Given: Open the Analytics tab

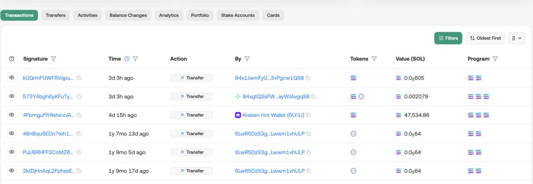Looking at the screenshot, I should point(169,15).
